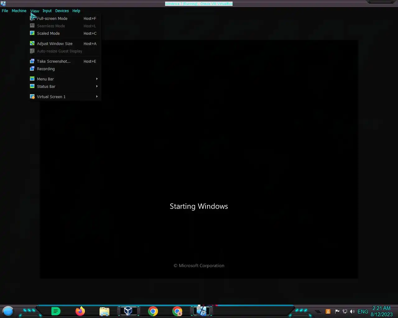Screen dimensions: 398x318
Task: Select Adjust Window Size entry
Action: (65, 43)
